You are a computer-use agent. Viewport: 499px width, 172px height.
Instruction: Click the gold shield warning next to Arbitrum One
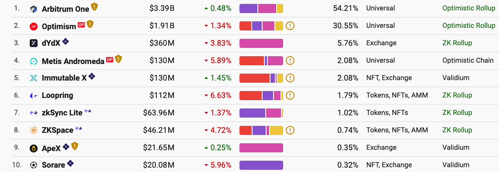[94, 7]
